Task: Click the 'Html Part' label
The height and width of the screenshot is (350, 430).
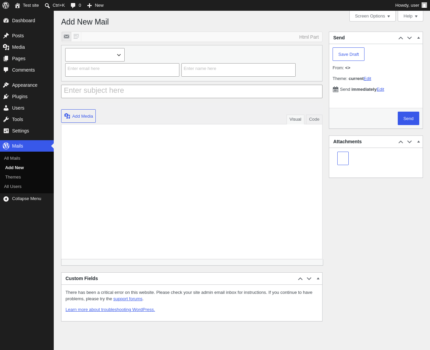Action: [309, 37]
